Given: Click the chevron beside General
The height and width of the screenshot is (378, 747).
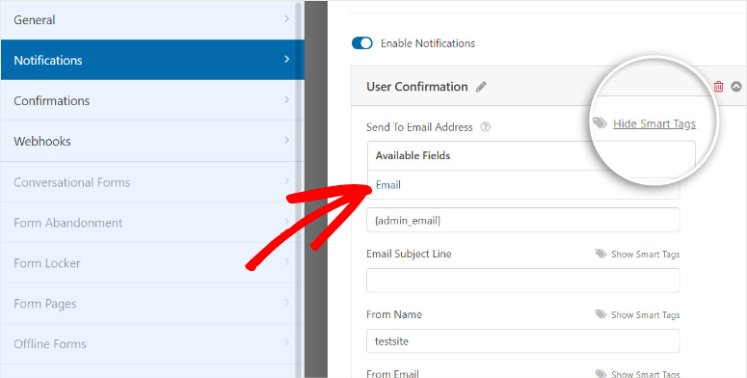Looking at the screenshot, I should tap(287, 19).
